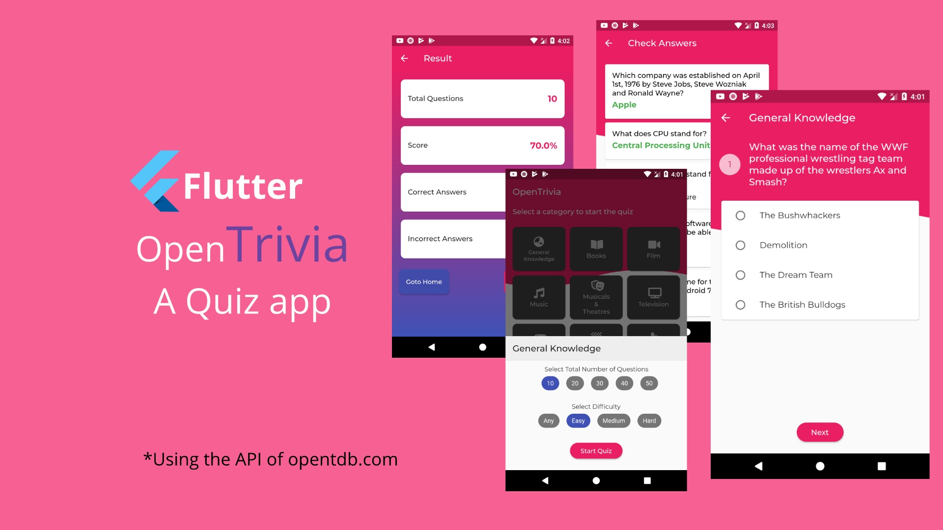Click the back arrow on Check Answers screen
The width and height of the screenshot is (943, 530).
[608, 43]
